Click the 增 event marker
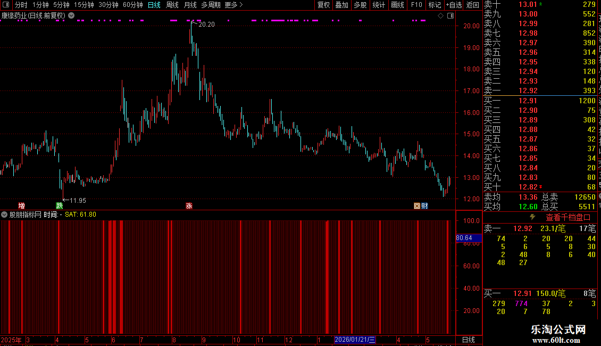601x346 pixels. pos(22,206)
